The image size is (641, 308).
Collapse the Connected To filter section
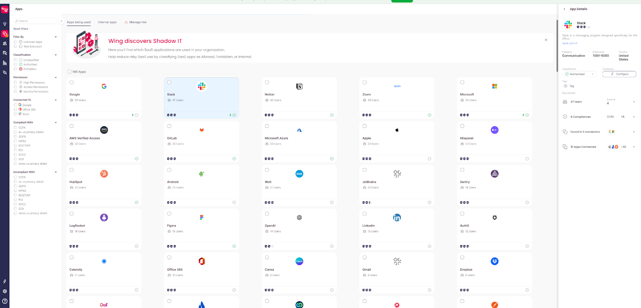point(56,100)
